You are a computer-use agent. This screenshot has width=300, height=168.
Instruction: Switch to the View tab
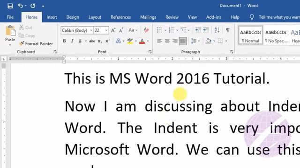[192, 17]
